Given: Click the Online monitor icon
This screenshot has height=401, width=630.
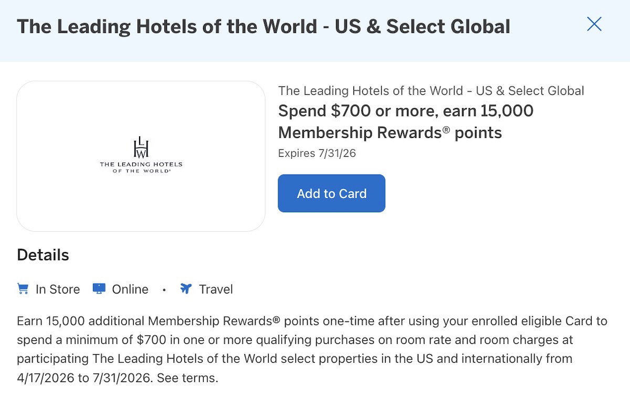Looking at the screenshot, I should tap(99, 289).
